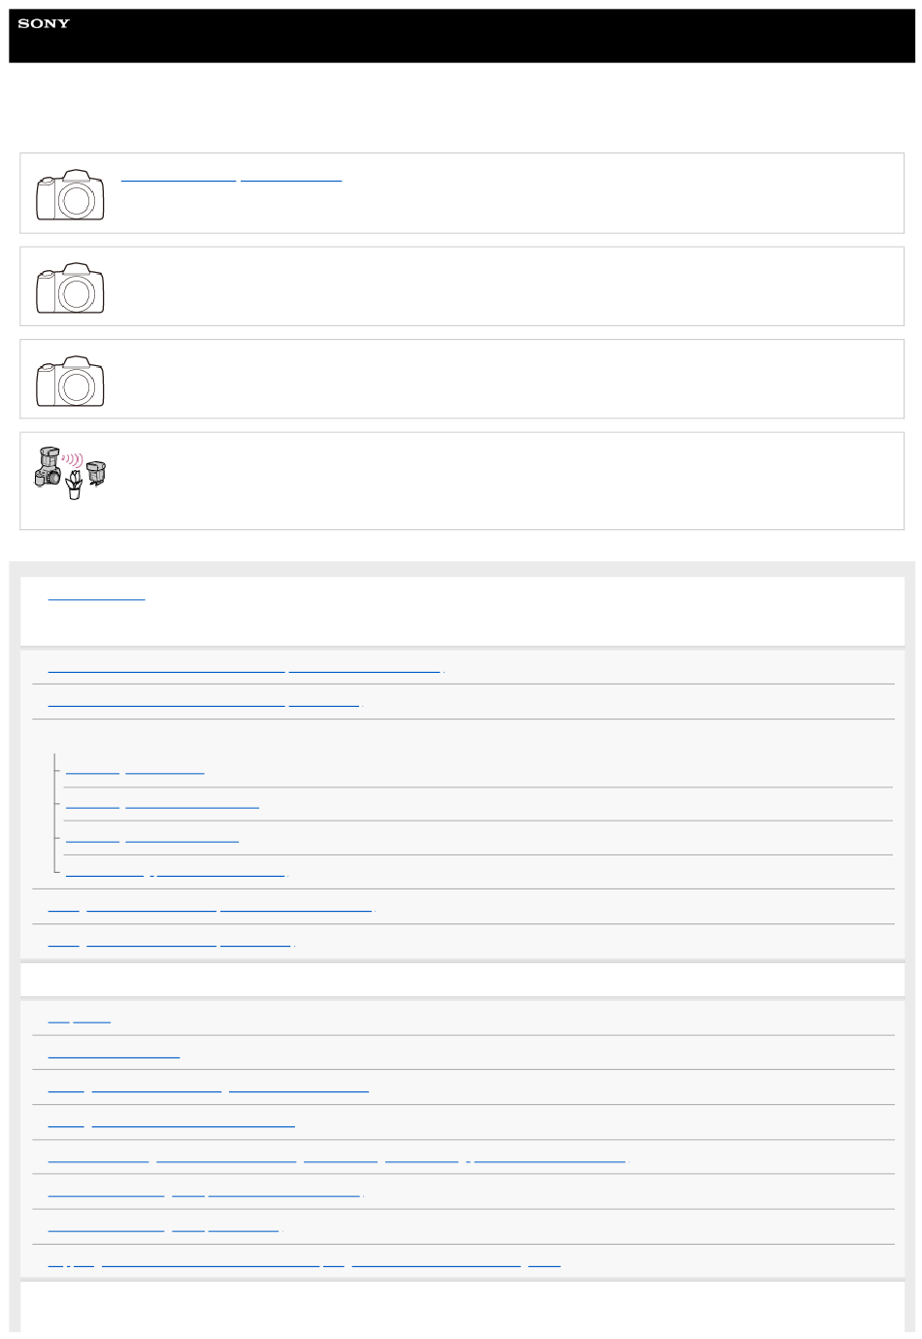The image size is (922, 1339).
Task: Open the link just below the nested group
Action: click(211, 908)
